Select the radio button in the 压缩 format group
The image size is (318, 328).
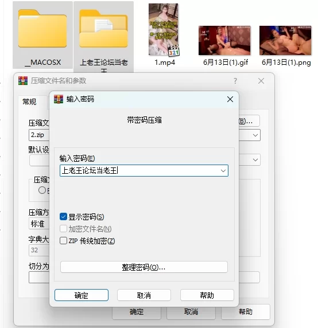[x=42, y=190]
